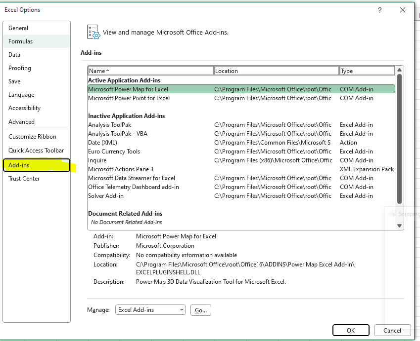Screen dimensions: 420x341
Task: Click 'No Document Related Add-ins' text
Action: 127,222
